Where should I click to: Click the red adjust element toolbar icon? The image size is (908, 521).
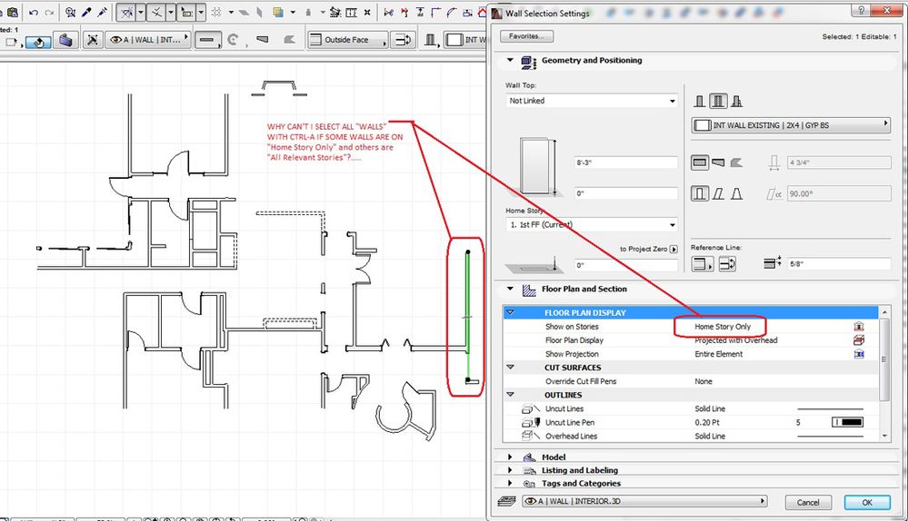click(404, 12)
